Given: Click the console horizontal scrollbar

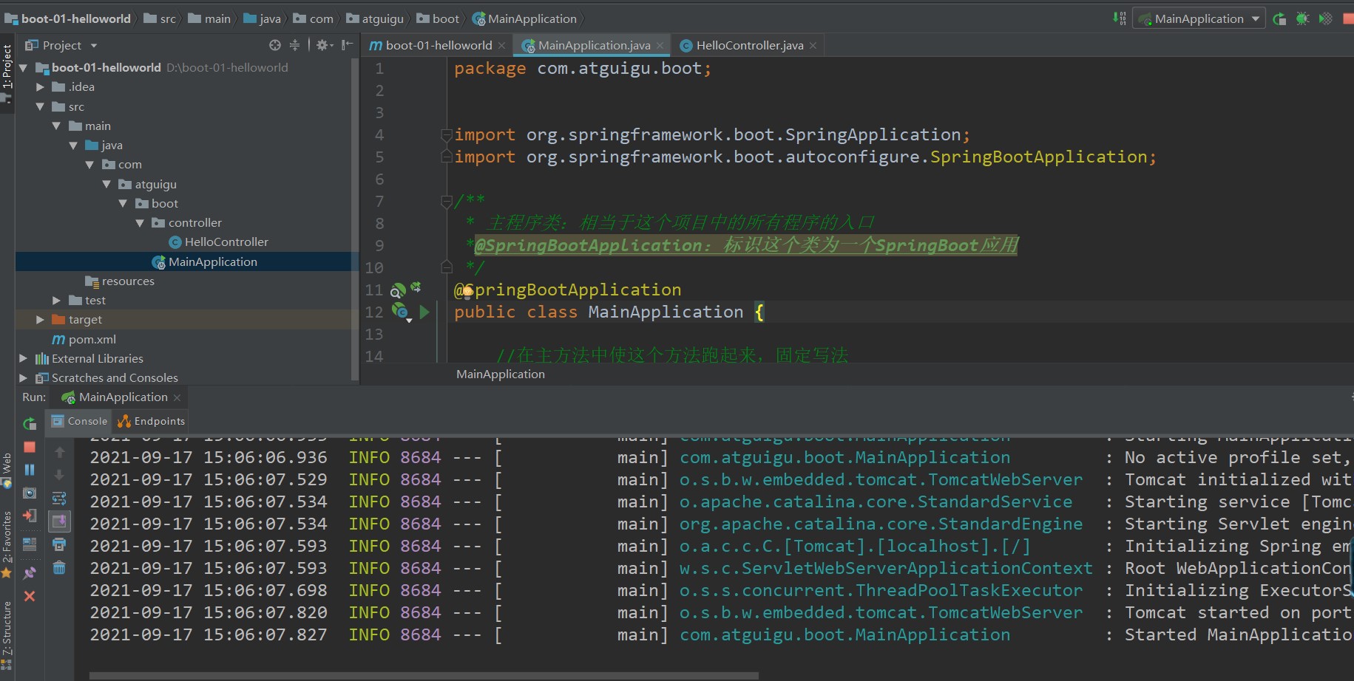Looking at the screenshot, I should pos(424,675).
